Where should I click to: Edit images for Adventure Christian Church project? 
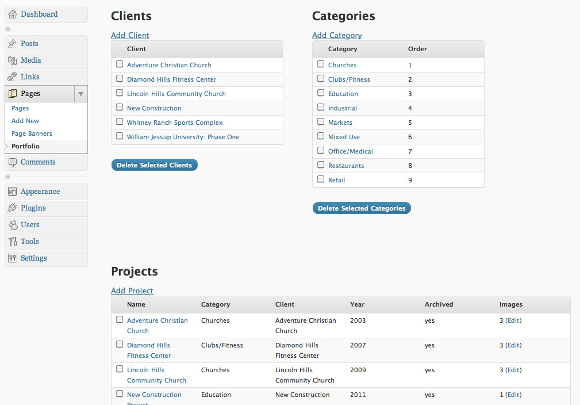tap(513, 320)
